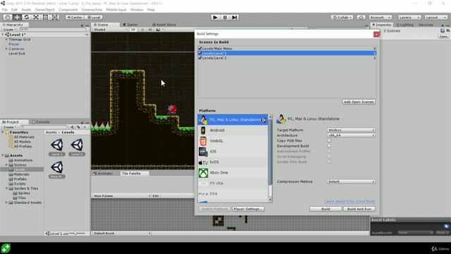The width and height of the screenshot is (451, 254).
Task: Uncheck Levels/Main Menu scene checkbox
Action: pyautogui.click(x=200, y=49)
